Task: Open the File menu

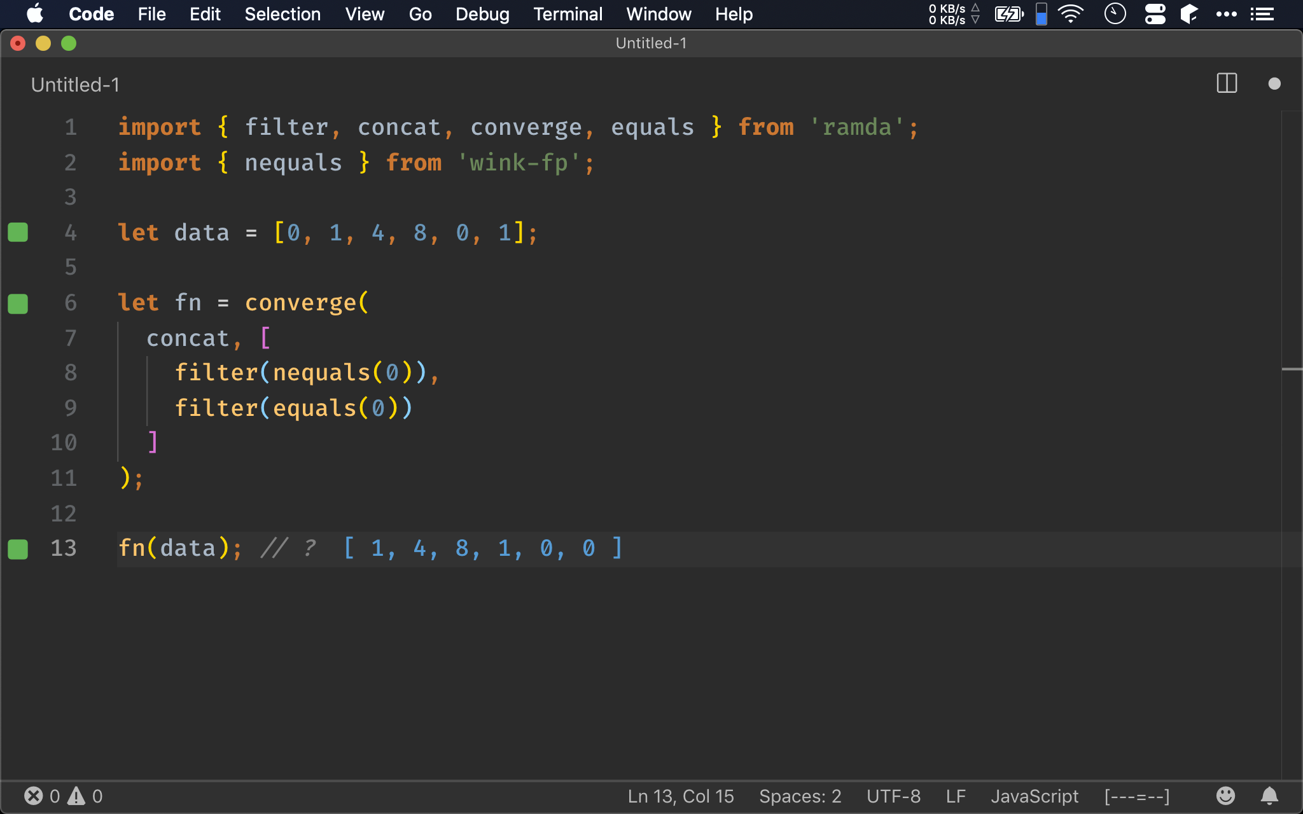Action: (x=151, y=14)
